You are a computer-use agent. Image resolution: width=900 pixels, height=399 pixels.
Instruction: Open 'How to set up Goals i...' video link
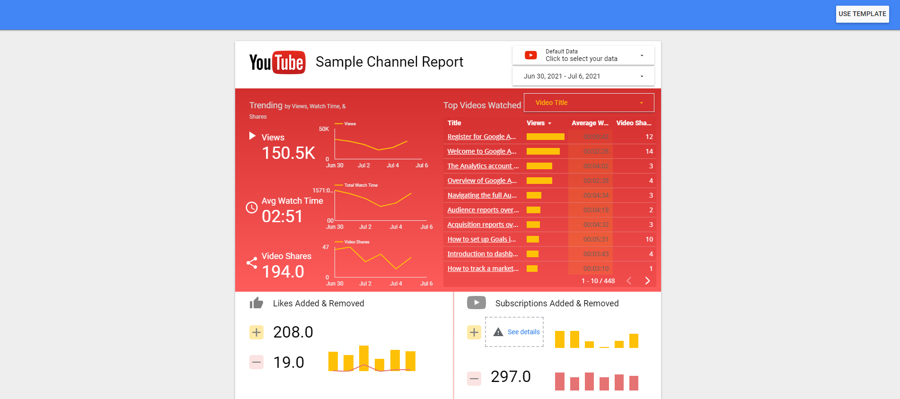pos(482,239)
